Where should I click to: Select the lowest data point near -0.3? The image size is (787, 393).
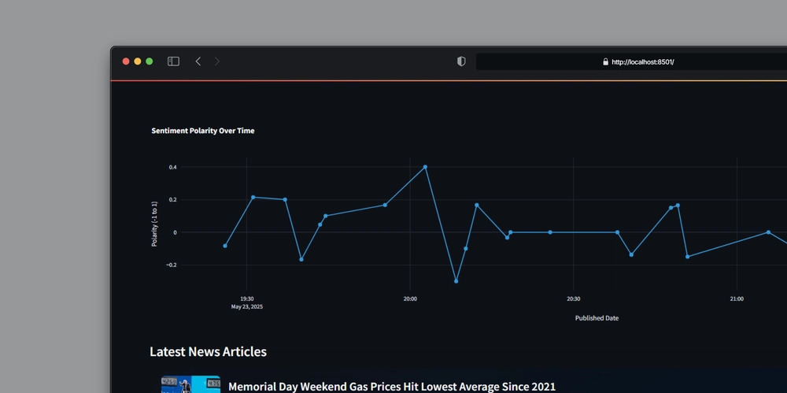[x=456, y=281]
